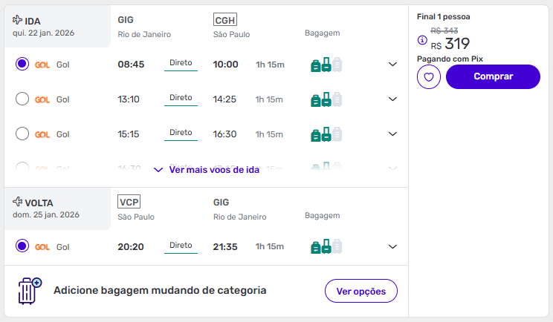Screen dimensions: 553x322
Task: Click the Gol logo on 13:10 flight
Action: click(42, 99)
